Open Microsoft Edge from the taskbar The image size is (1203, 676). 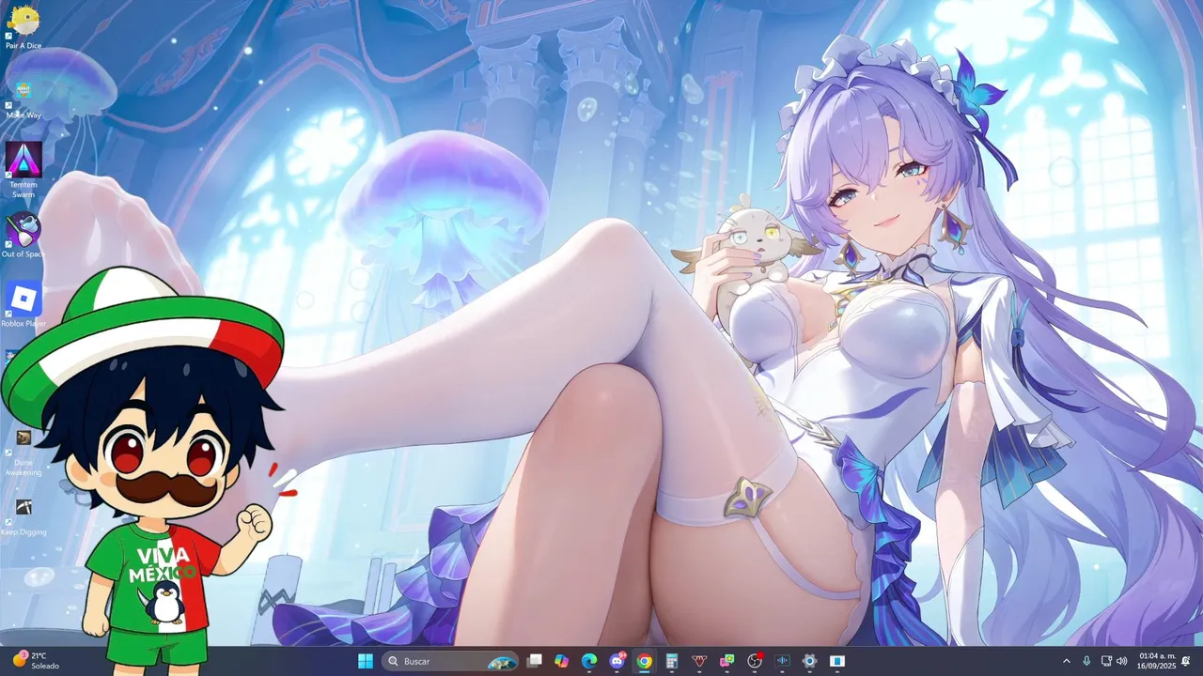point(588,661)
